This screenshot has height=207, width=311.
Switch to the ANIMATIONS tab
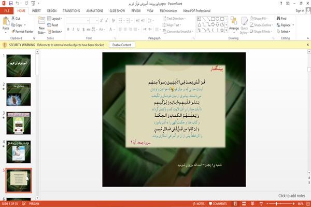point(95,11)
